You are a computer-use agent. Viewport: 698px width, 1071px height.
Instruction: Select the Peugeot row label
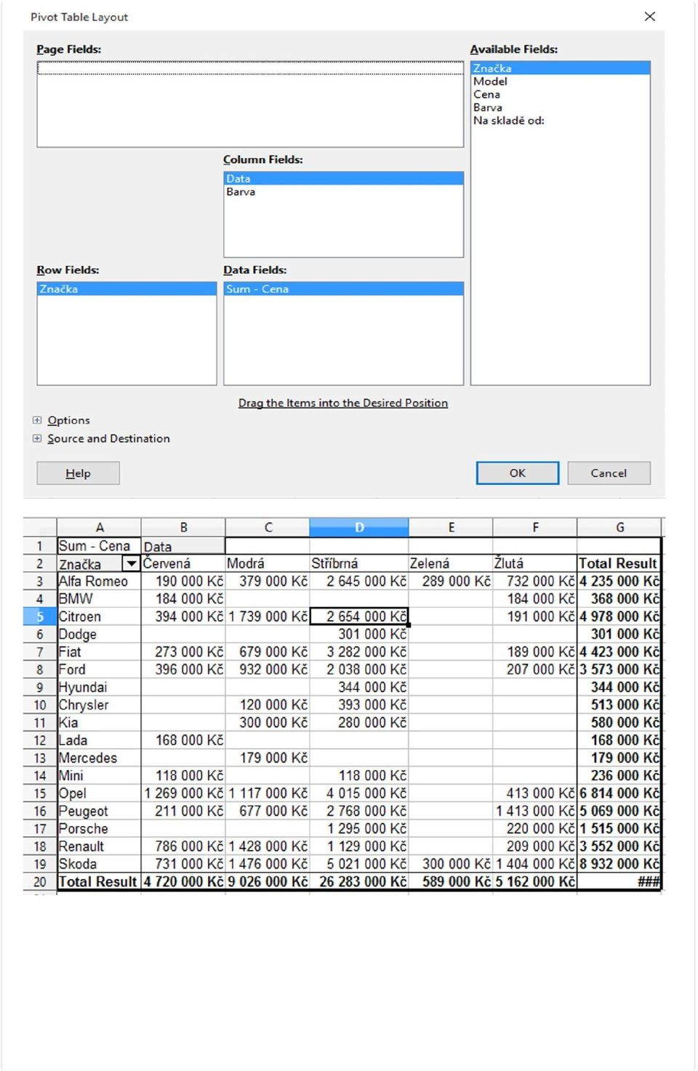coord(99,811)
